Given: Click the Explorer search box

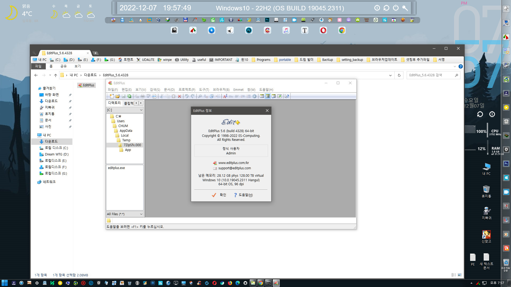Looking at the screenshot, I should (433, 75).
